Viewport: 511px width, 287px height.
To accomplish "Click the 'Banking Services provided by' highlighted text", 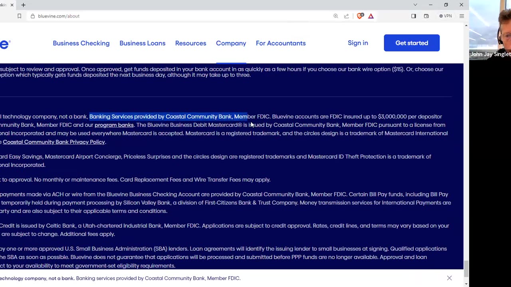I will tap(127, 116).
